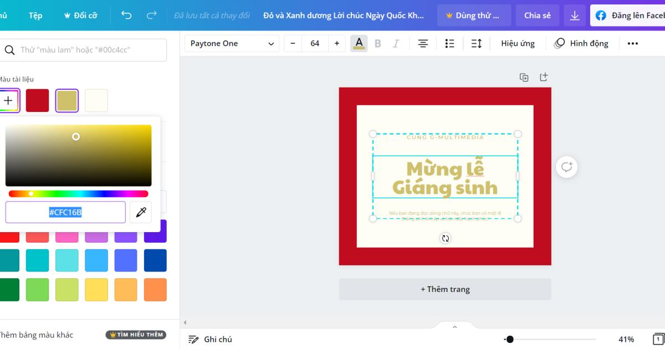
Task: Open the Tệp menu
Action: pyautogui.click(x=35, y=15)
